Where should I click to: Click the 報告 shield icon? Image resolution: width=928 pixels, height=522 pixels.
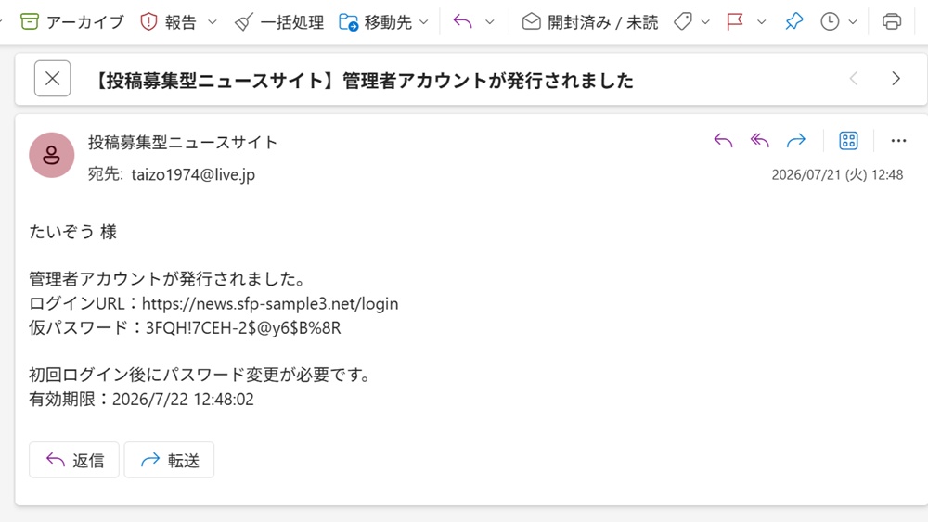pyautogui.click(x=148, y=22)
